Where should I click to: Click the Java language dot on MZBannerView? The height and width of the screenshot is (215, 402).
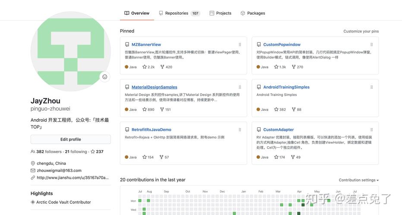pyautogui.click(x=126, y=67)
